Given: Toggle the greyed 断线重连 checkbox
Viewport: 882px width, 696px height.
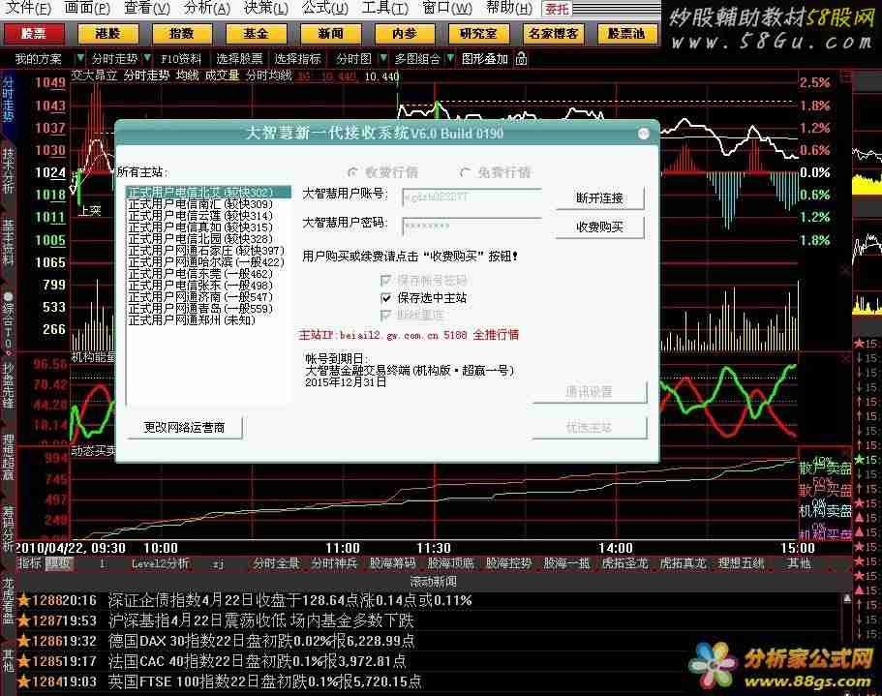Looking at the screenshot, I should pyautogui.click(x=386, y=316).
